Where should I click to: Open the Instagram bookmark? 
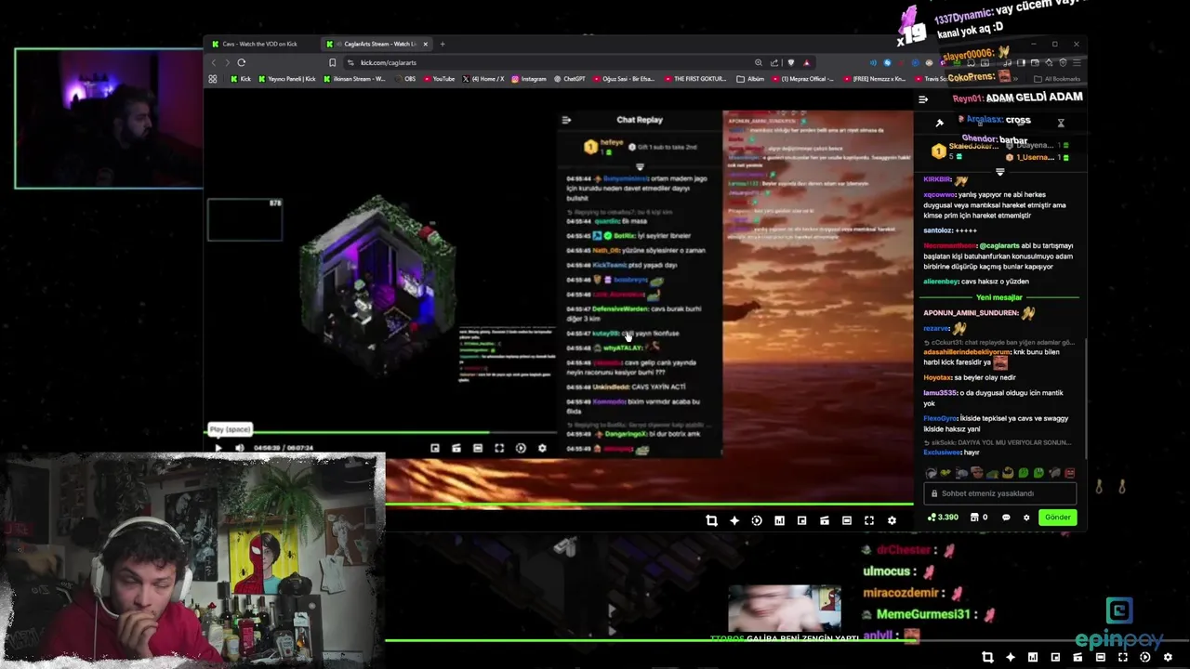(x=528, y=79)
